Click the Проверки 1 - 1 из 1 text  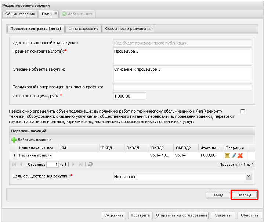point(236,165)
